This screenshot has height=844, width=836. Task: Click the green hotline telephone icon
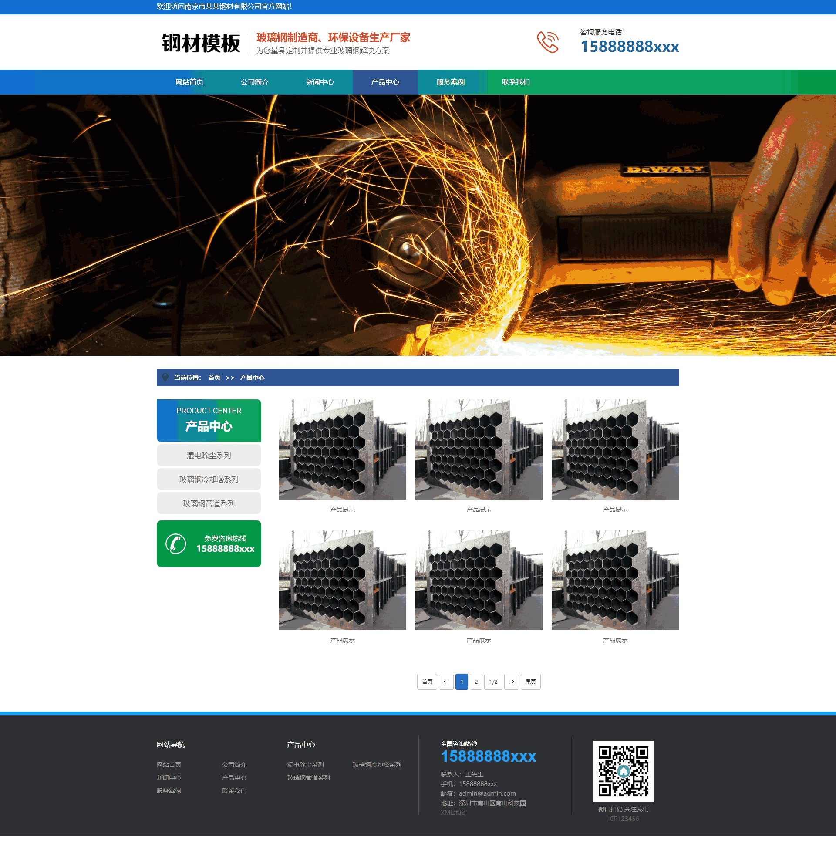click(175, 544)
